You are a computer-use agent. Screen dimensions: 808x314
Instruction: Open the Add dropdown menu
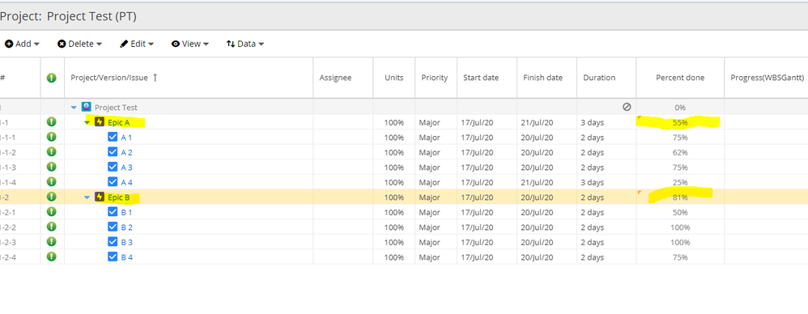pyautogui.click(x=22, y=44)
